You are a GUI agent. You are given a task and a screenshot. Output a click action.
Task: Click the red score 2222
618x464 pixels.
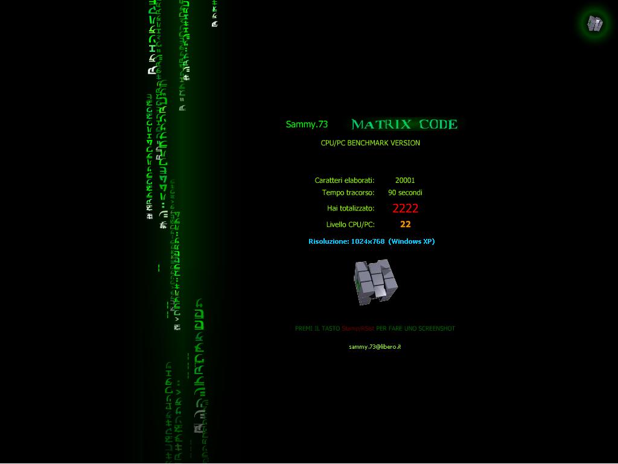pyautogui.click(x=405, y=208)
